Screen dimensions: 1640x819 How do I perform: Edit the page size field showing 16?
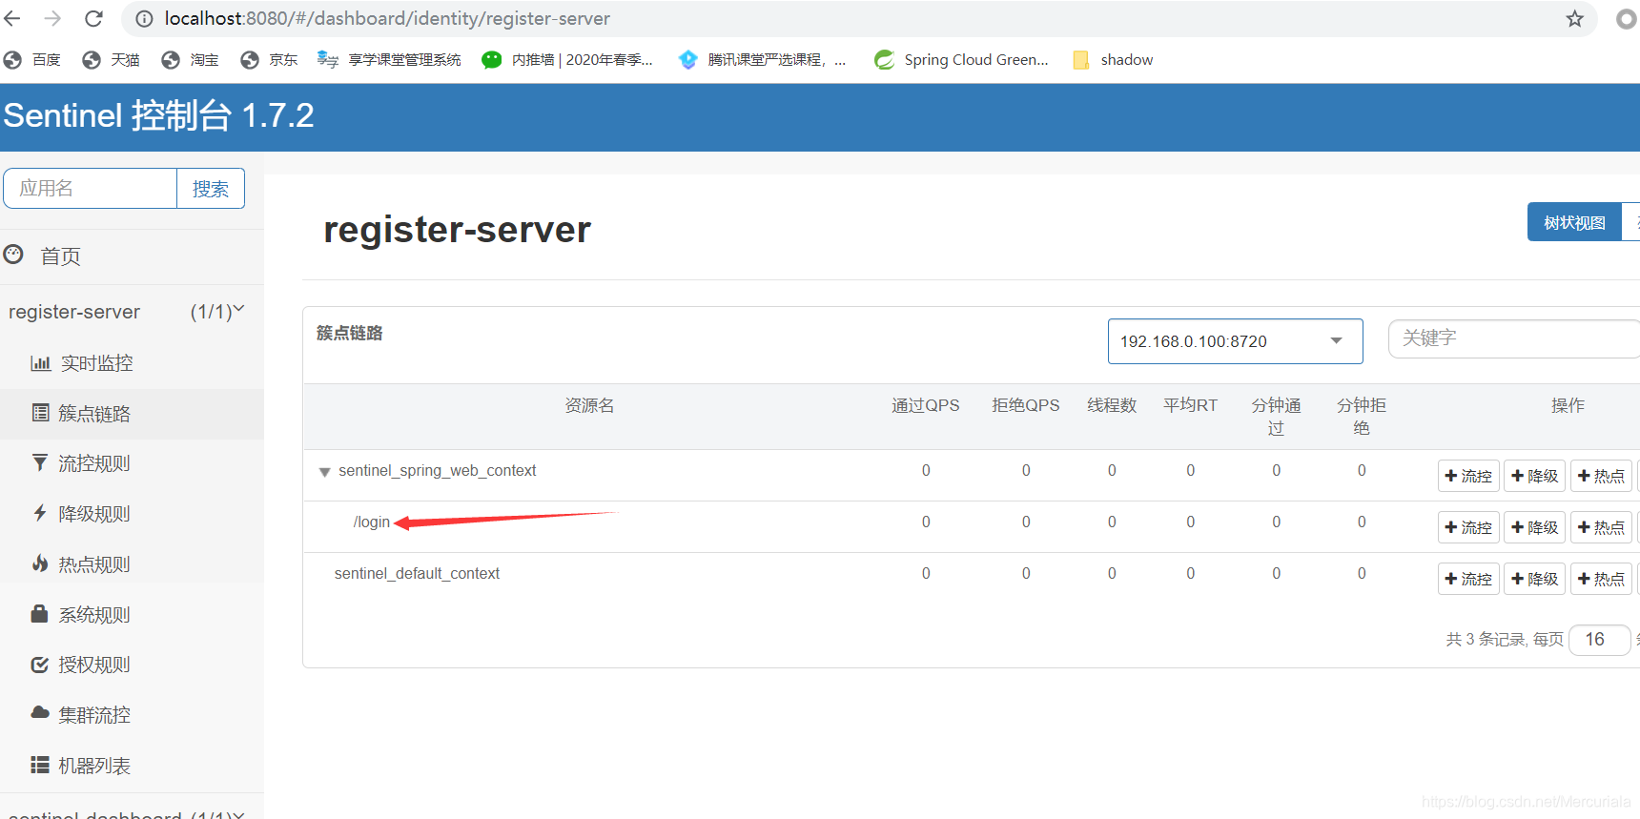1600,639
